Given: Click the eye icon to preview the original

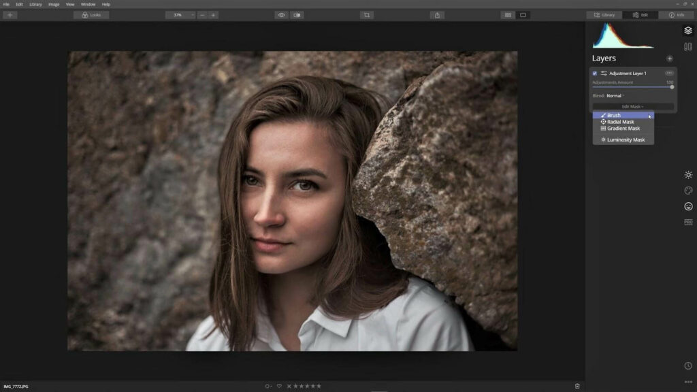Looking at the screenshot, I should [282, 14].
